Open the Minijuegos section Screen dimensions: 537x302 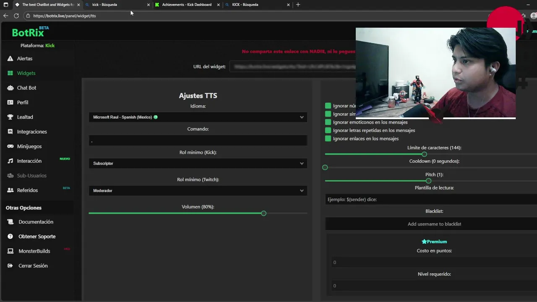pos(29,146)
